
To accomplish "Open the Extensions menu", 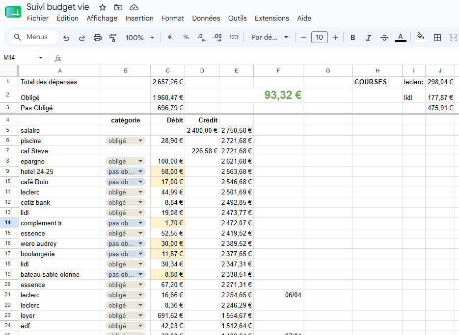I will coord(271,18).
